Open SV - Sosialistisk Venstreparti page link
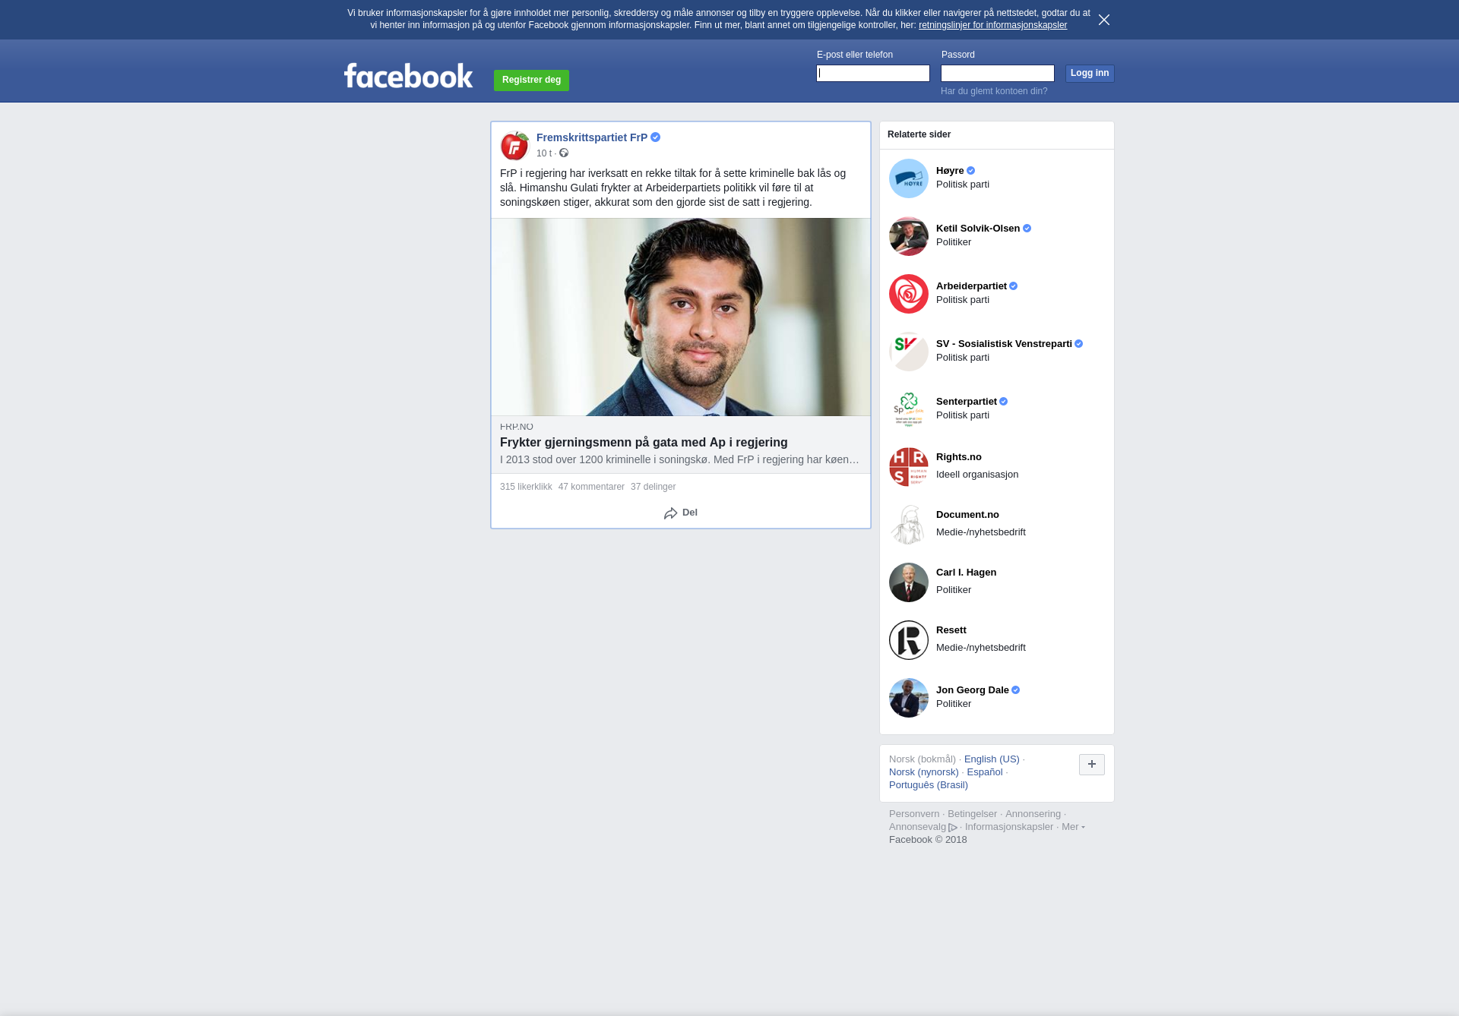Viewport: 1459px width, 1016px height. (1004, 344)
